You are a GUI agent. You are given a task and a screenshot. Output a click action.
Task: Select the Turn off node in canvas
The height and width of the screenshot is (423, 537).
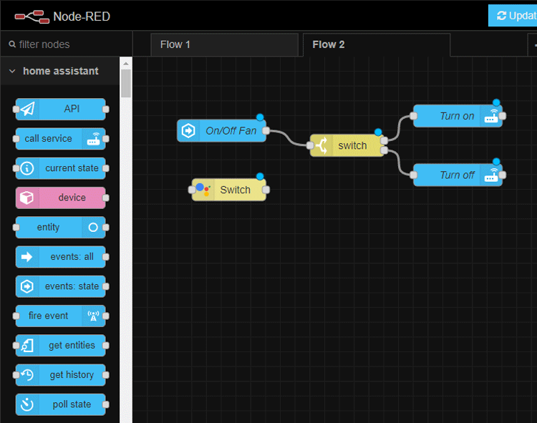pos(455,175)
